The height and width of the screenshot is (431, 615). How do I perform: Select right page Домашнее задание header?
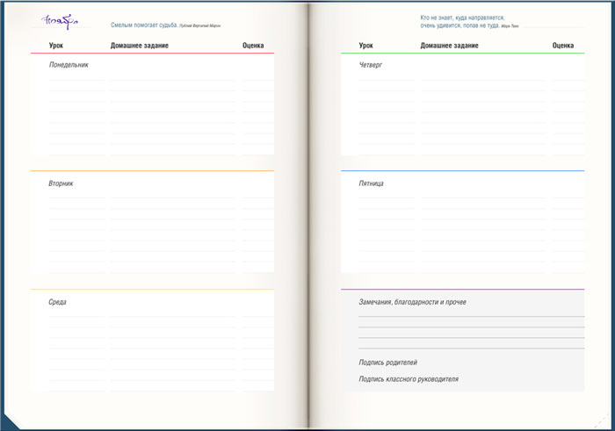pyautogui.click(x=450, y=46)
